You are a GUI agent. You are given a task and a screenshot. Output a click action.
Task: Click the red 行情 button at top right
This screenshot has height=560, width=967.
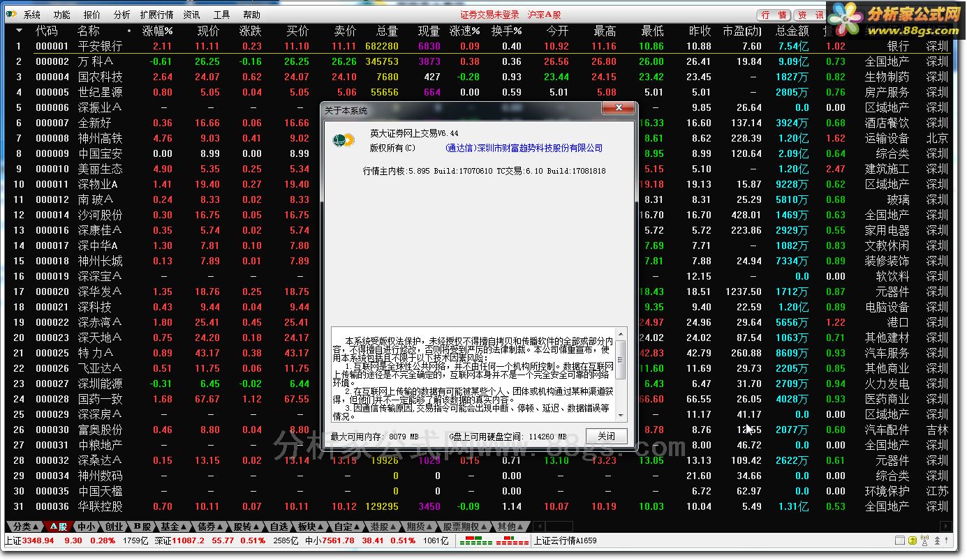click(x=774, y=15)
